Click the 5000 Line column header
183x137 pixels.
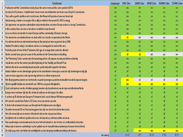(152, 3)
